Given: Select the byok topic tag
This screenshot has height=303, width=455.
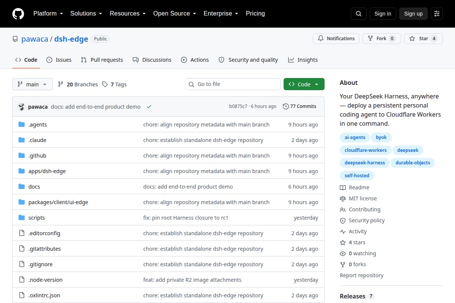Looking at the screenshot, I should pyautogui.click(x=381, y=137).
